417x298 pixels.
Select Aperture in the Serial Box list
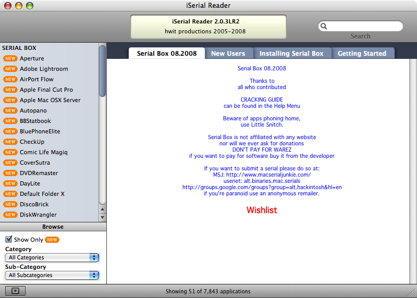pos(49,58)
